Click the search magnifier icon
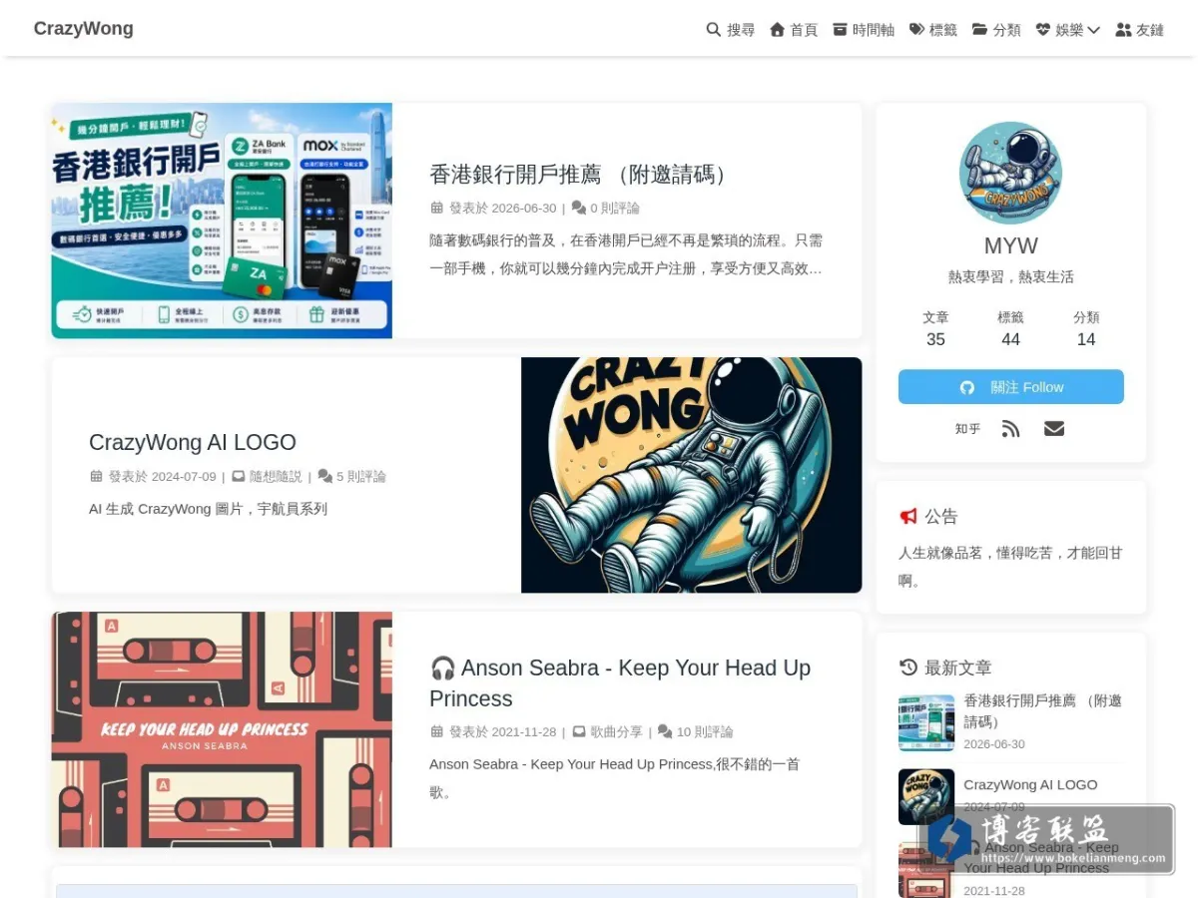Viewport: 1198px width, 898px height. [713, 30]
